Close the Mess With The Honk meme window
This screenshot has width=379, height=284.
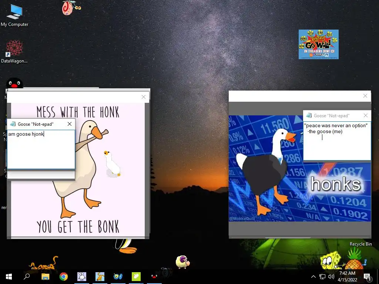pos(144,97)
